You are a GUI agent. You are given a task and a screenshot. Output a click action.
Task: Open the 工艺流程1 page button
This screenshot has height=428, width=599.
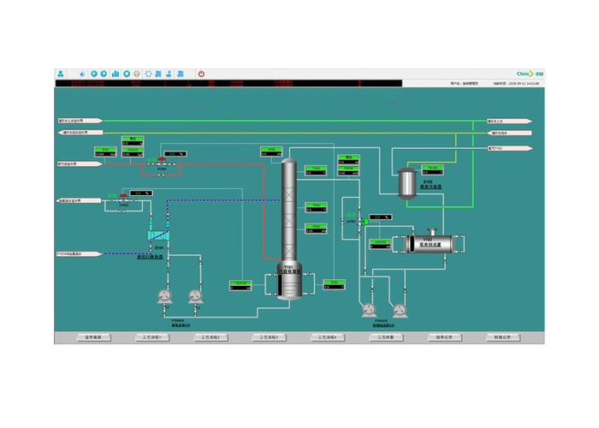click(152, 337)
